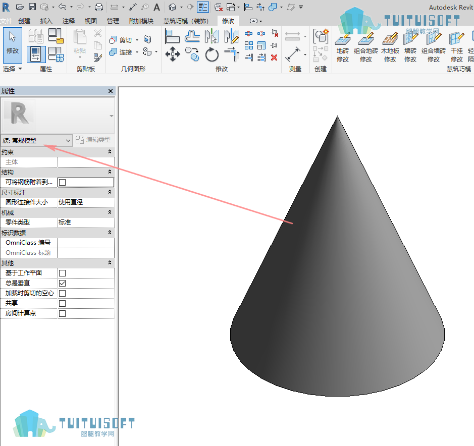The height and width of the screenshot is (446, 474).
Task: Click the 编辑类型 button
Action: click(x=93, y=140)
